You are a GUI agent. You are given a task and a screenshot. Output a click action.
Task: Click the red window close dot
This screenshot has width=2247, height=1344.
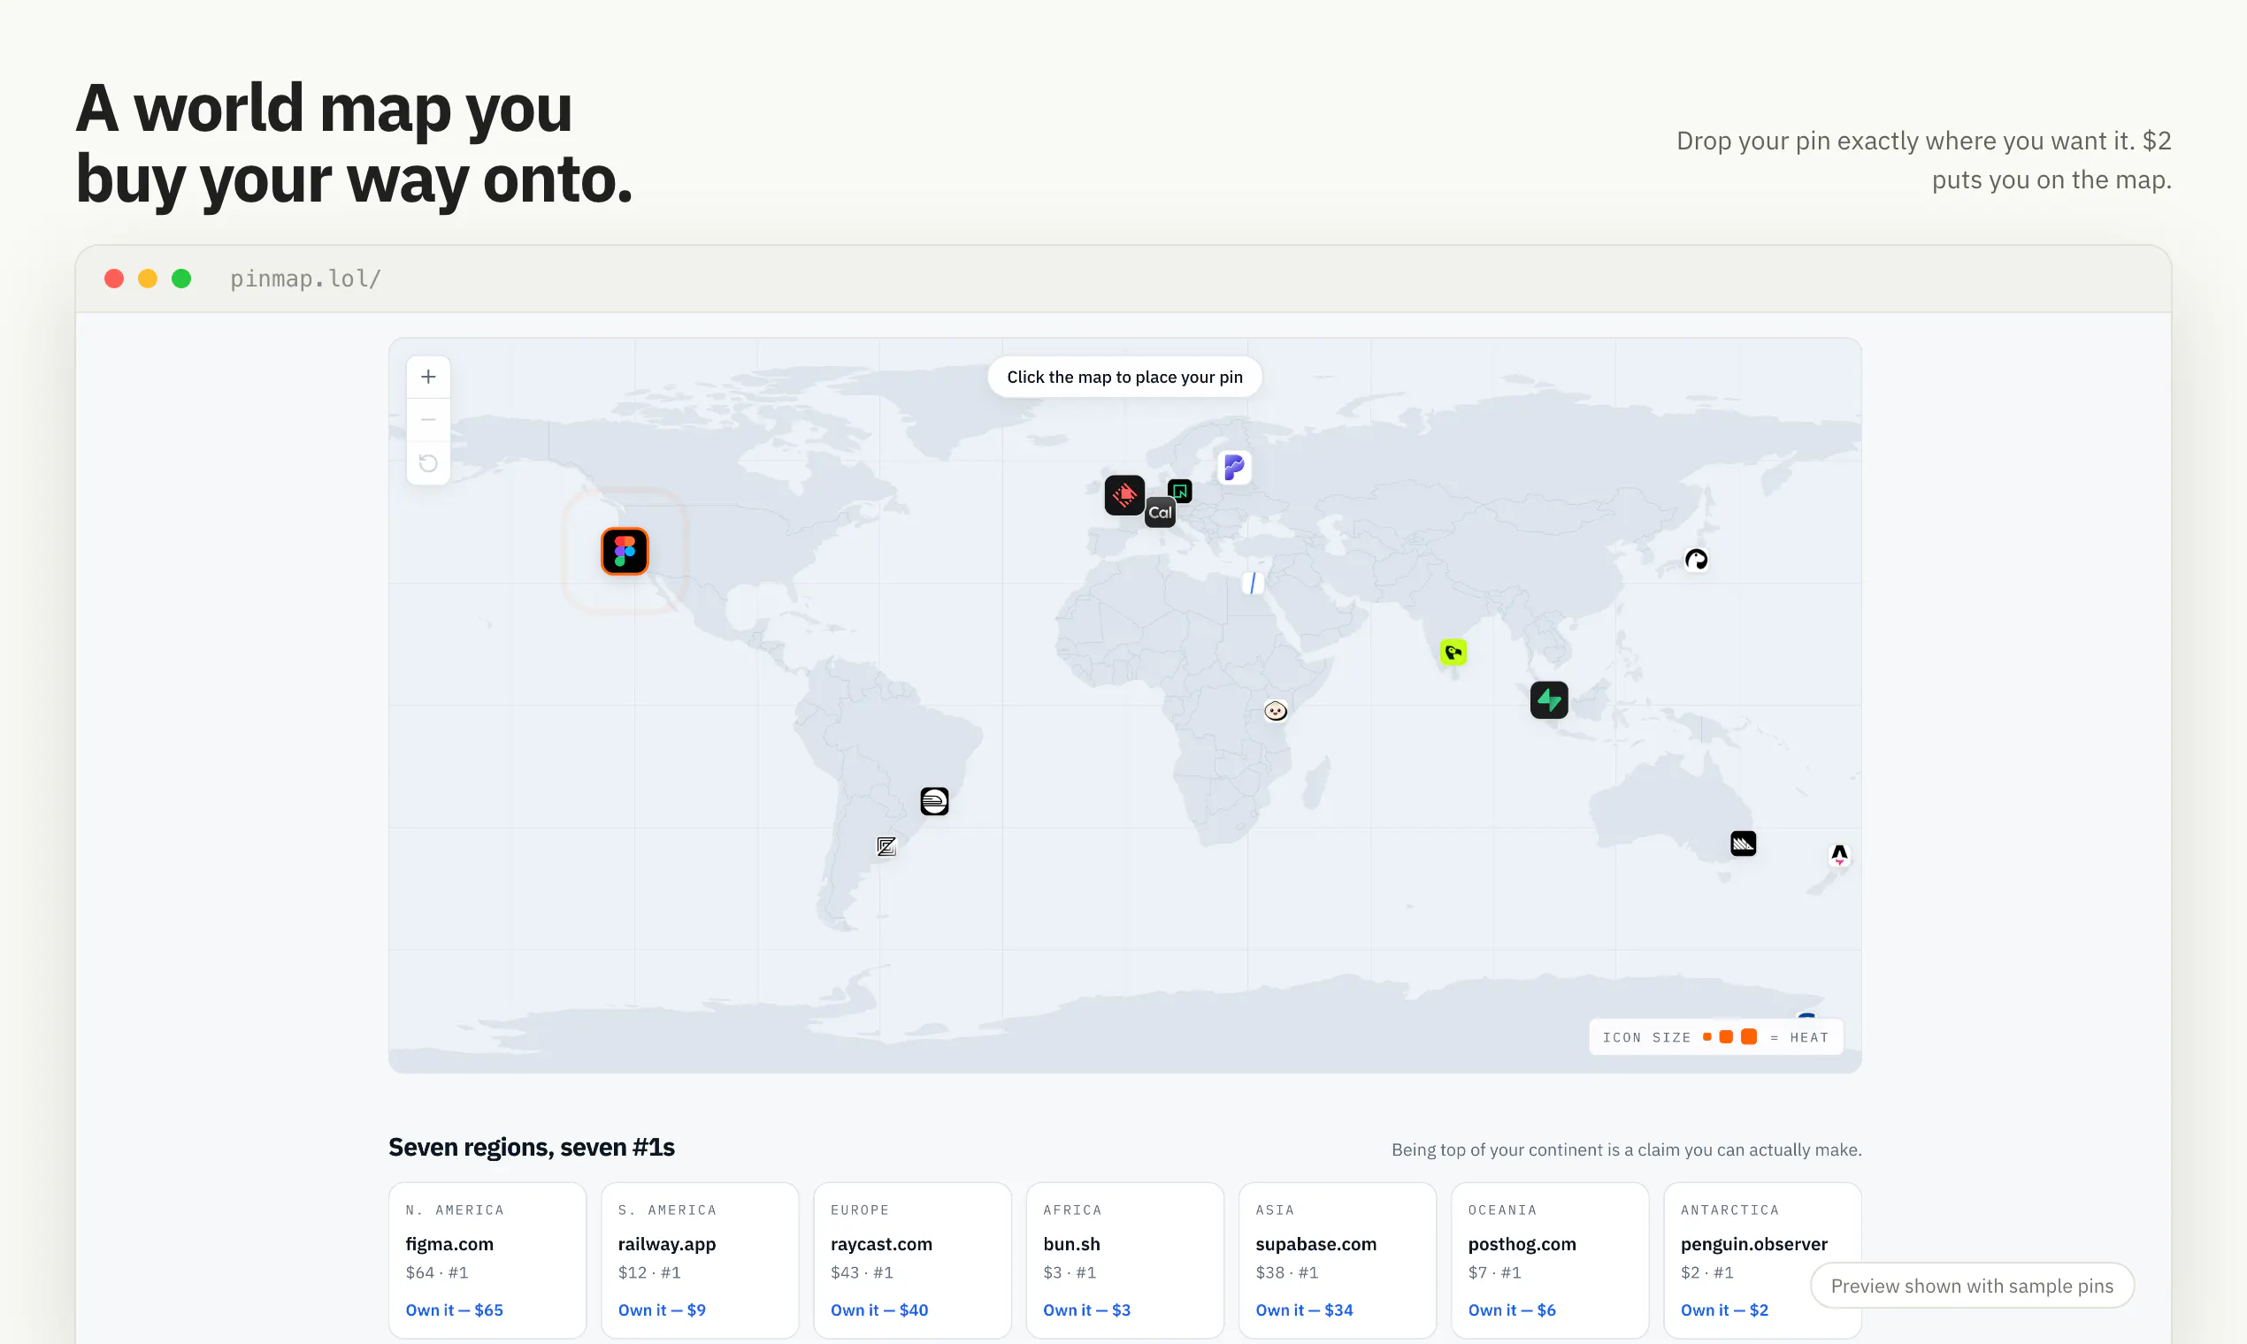click(114, 279)
